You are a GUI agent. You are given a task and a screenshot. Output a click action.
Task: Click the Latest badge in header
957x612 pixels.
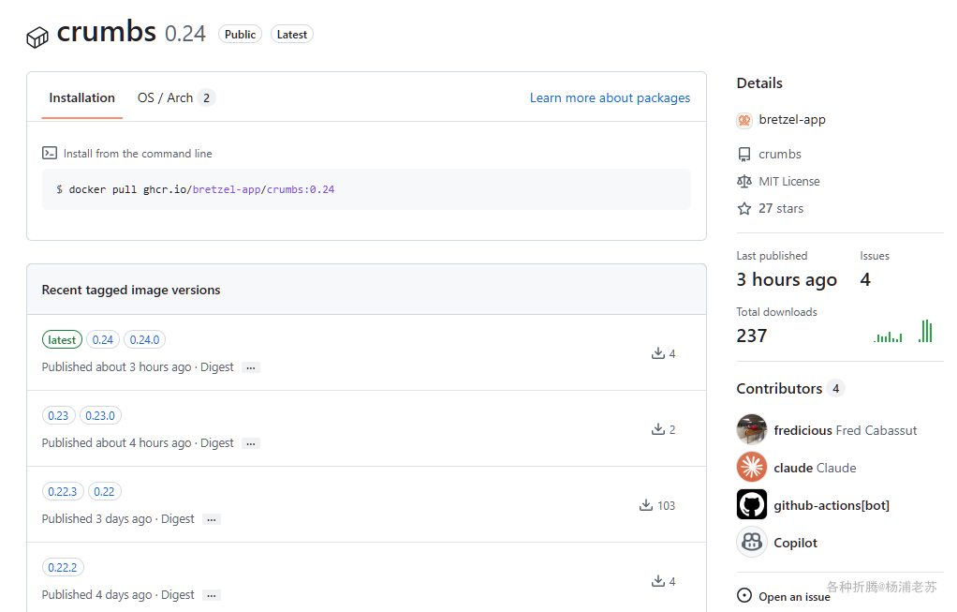coord(292,34)
